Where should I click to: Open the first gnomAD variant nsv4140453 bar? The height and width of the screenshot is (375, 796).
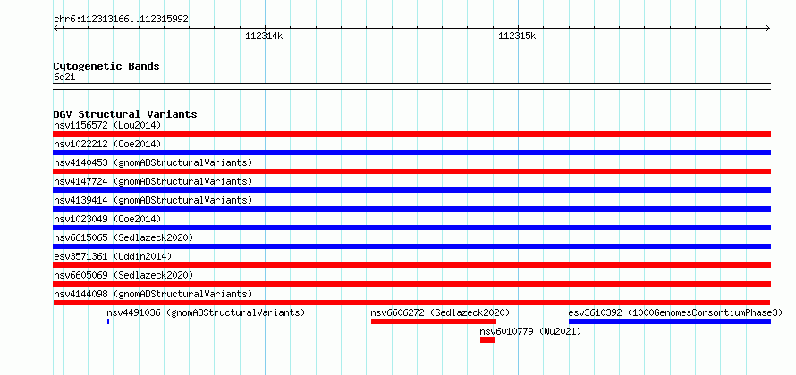pos(411,171)
